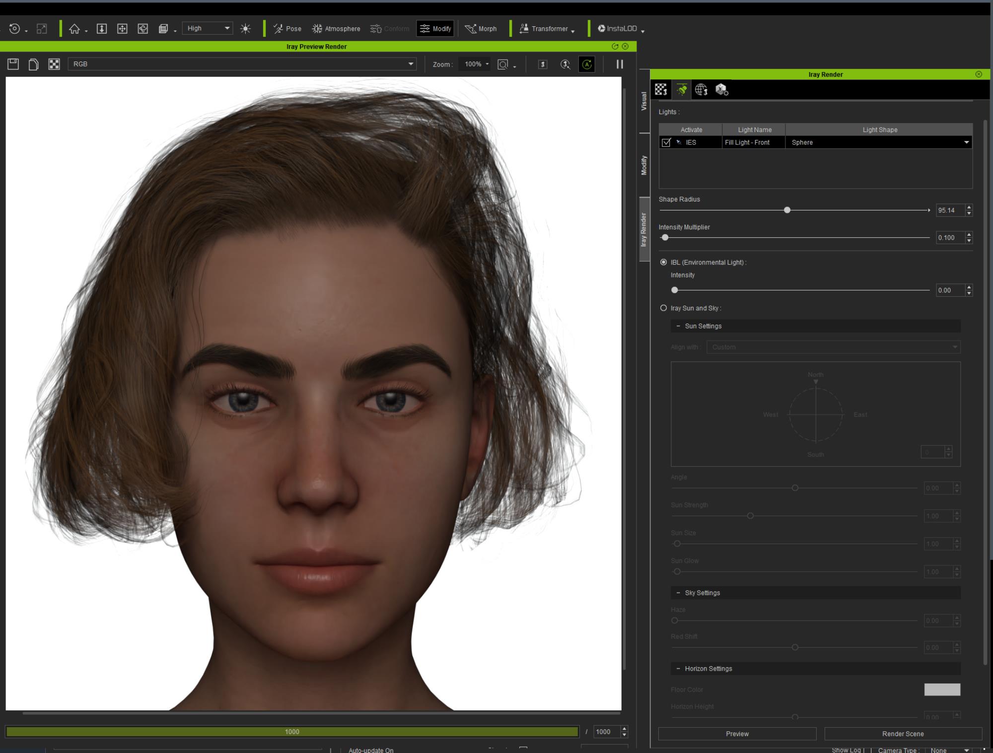Click the 1000 iterations input field

coord(606,732)
